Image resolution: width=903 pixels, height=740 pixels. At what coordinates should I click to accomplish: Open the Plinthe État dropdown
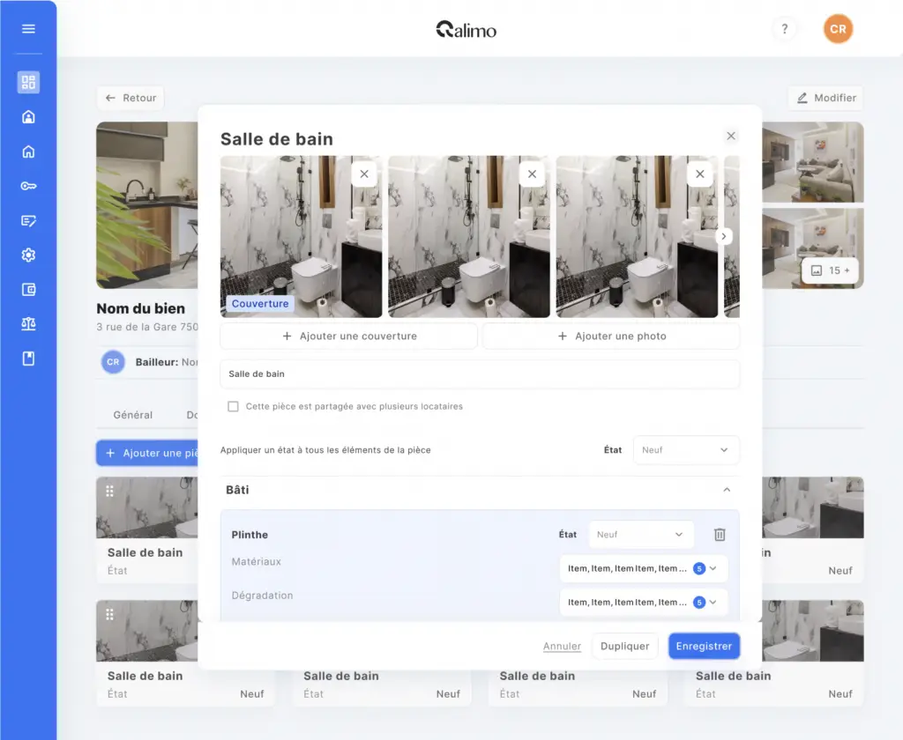(640, 535)
